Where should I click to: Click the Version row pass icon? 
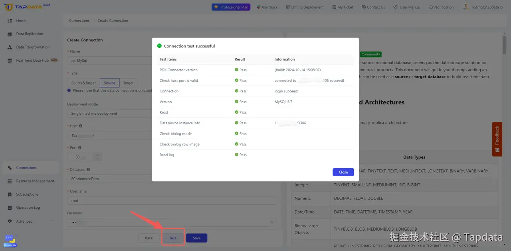[237, 102]
